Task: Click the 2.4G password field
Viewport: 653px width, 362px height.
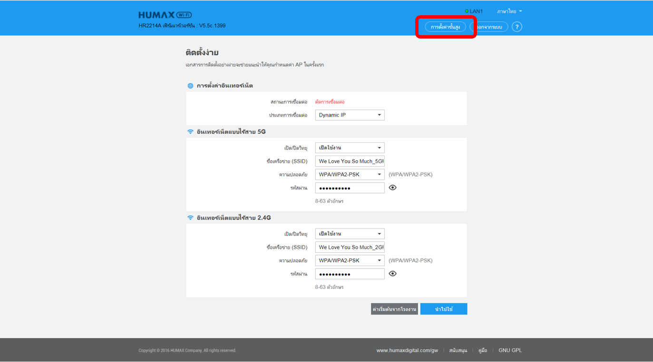Action: 350,274
